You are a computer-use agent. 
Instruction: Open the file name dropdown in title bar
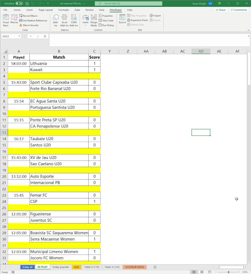point(84,3)
